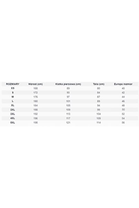Click the chest value 121

tap(68, 123)
